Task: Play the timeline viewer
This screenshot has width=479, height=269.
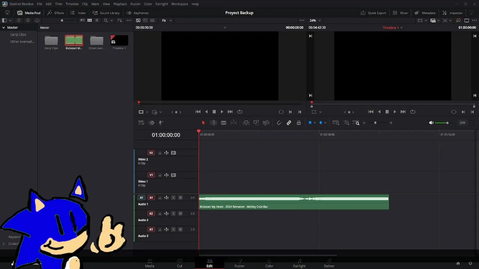Action: (395, 112)
